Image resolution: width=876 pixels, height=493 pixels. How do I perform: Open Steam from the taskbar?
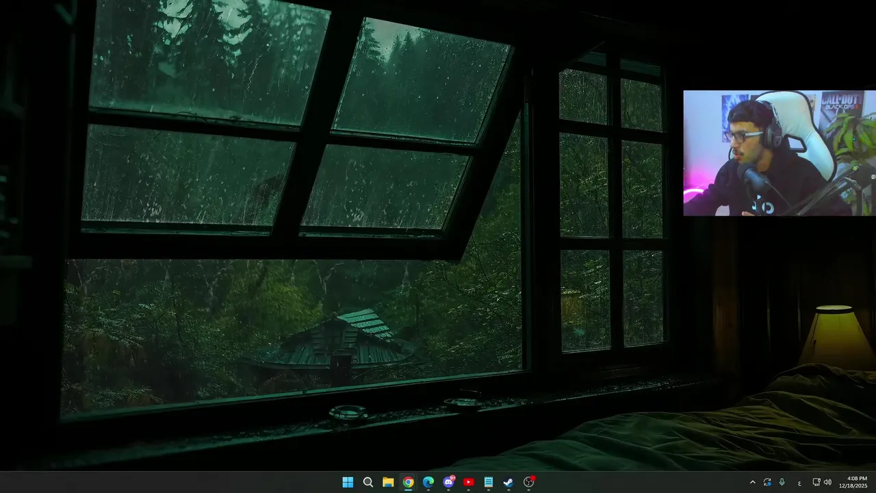tap(508, 482)
